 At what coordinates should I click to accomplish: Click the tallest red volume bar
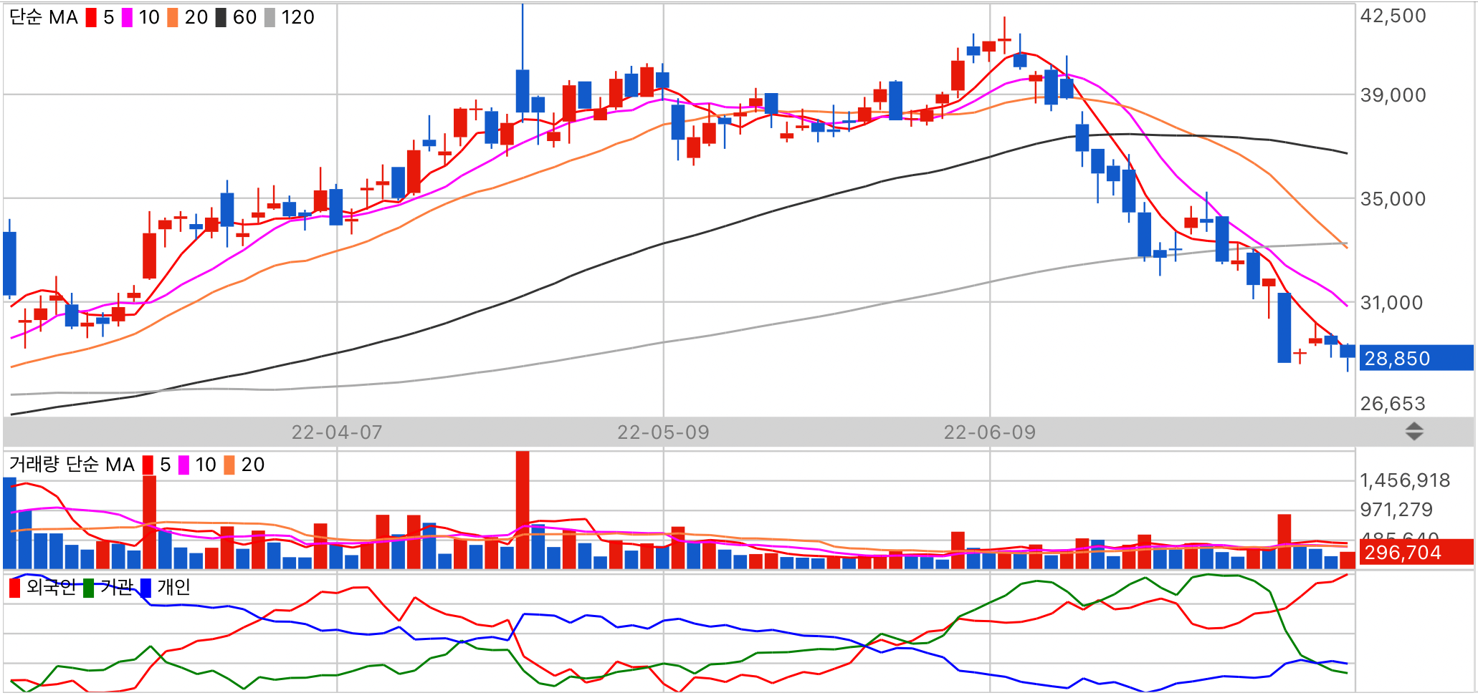pyautogui.click(x=523, y=510)
